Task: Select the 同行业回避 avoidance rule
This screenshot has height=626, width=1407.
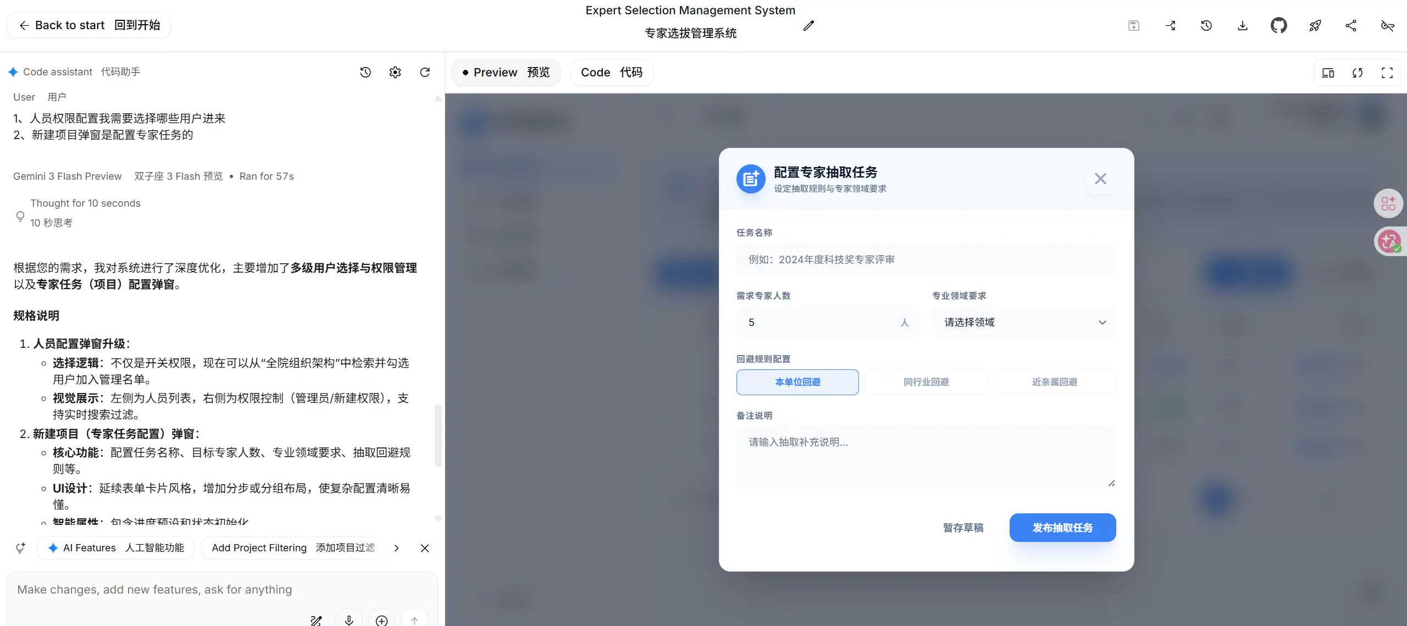Action: point(926,382)
